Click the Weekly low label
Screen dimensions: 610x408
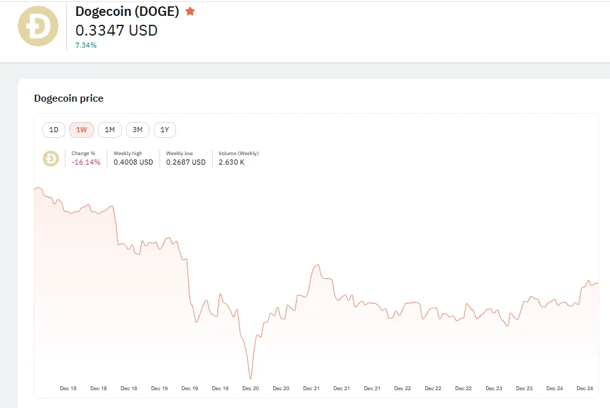(179, 153)
